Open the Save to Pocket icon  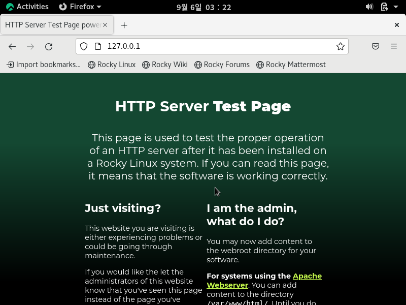(376, 46)
